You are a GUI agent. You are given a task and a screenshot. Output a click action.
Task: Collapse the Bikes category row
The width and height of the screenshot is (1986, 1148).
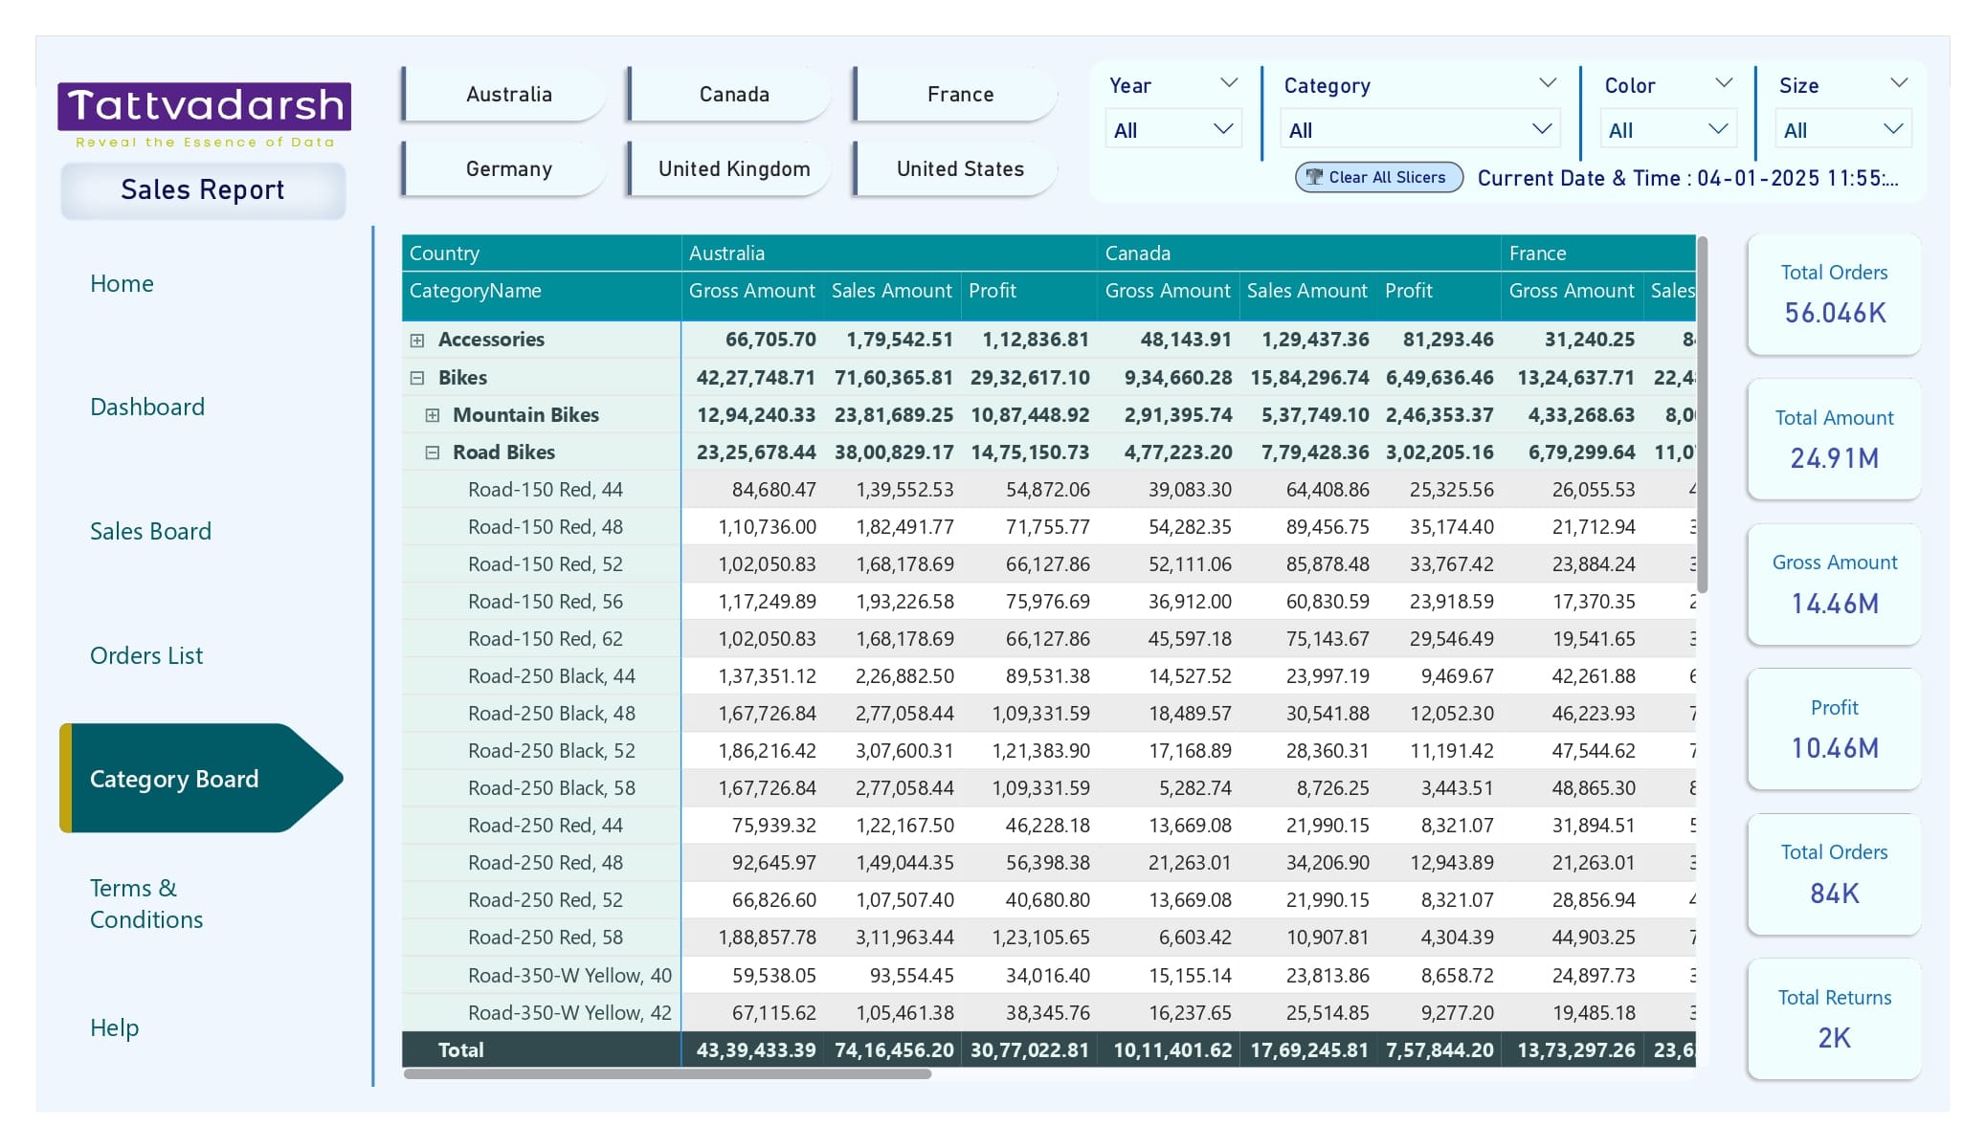(417, 378)
